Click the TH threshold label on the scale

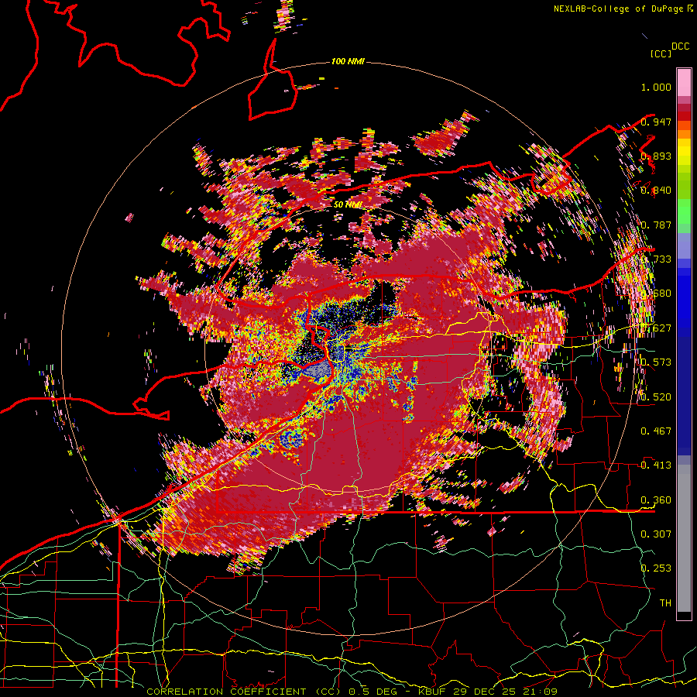665,603
